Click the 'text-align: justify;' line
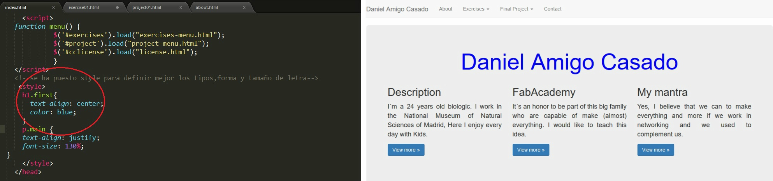 pyautogui.click(x=61, y=138)
